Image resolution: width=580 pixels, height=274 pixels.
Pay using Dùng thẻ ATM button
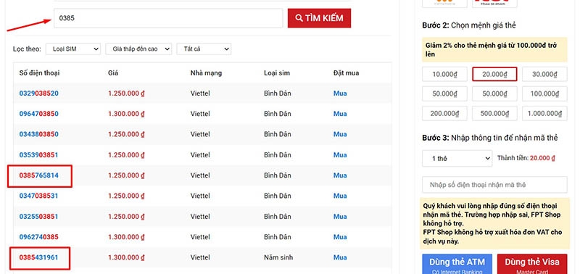457,264
